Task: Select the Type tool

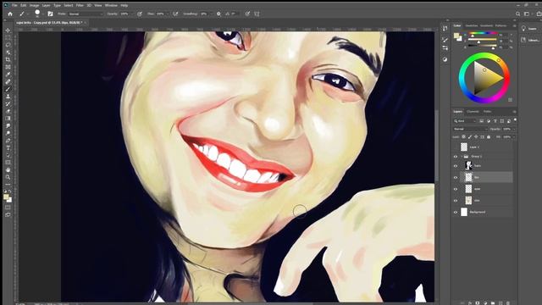Action: (x=8, y=148)
